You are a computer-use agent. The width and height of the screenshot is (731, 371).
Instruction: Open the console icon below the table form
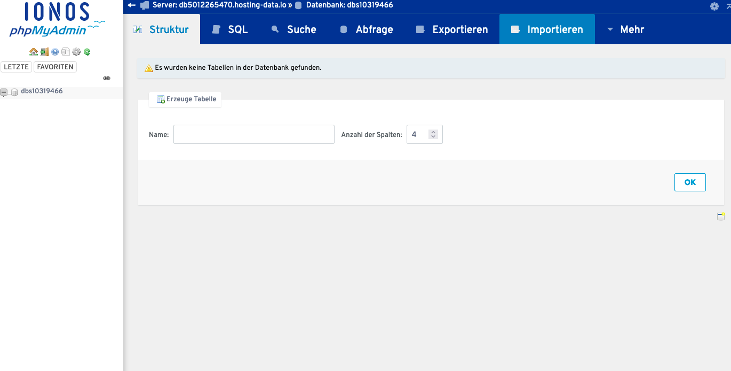point(721,216)
